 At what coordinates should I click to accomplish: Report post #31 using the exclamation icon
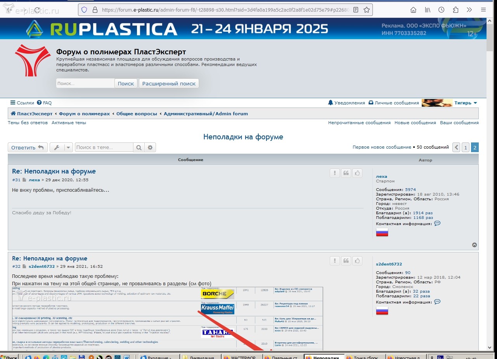(335, 173)
